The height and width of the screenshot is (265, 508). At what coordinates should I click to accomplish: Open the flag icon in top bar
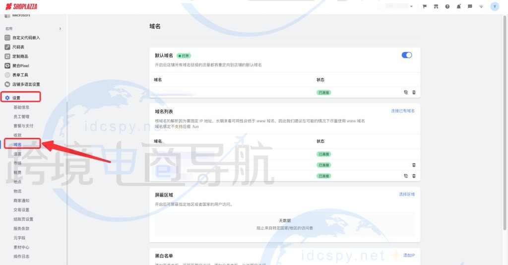point(425,6)
